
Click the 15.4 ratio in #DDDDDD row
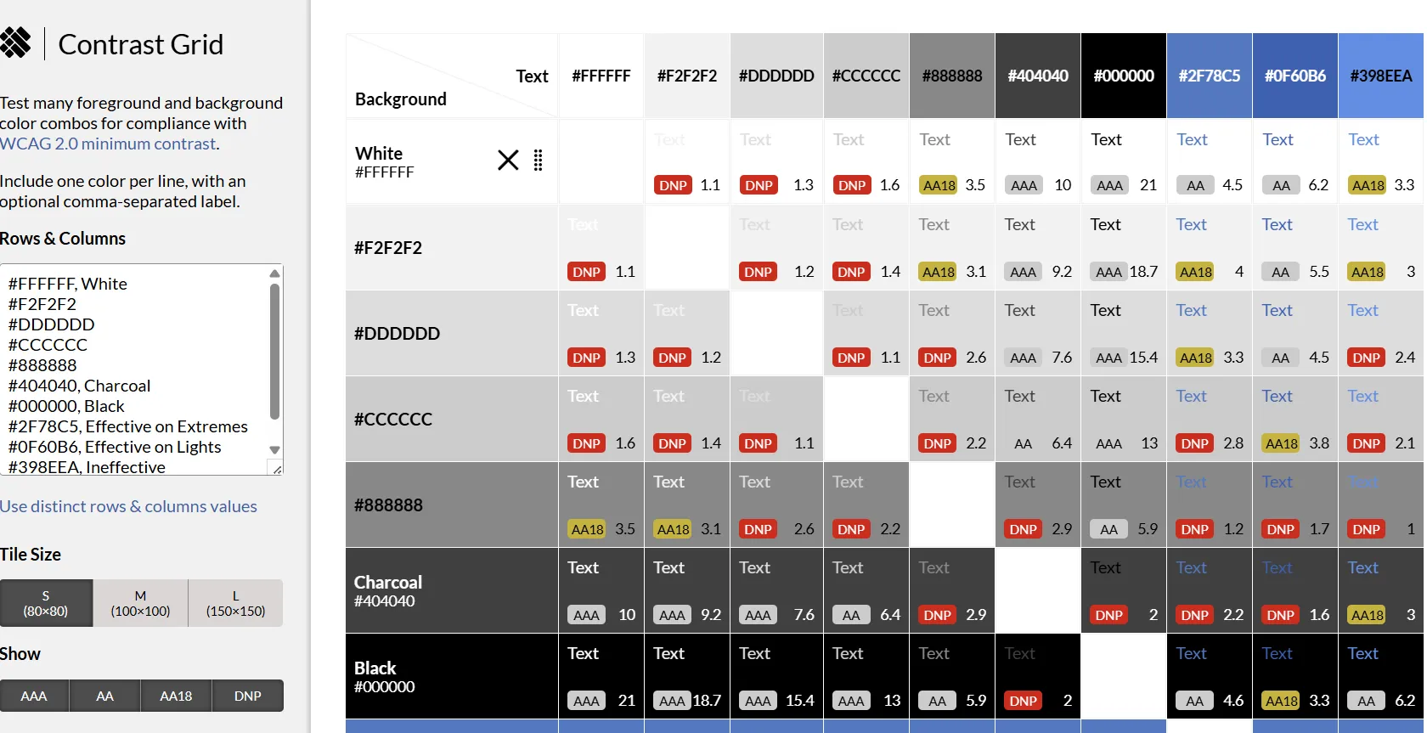[1143, 358]
